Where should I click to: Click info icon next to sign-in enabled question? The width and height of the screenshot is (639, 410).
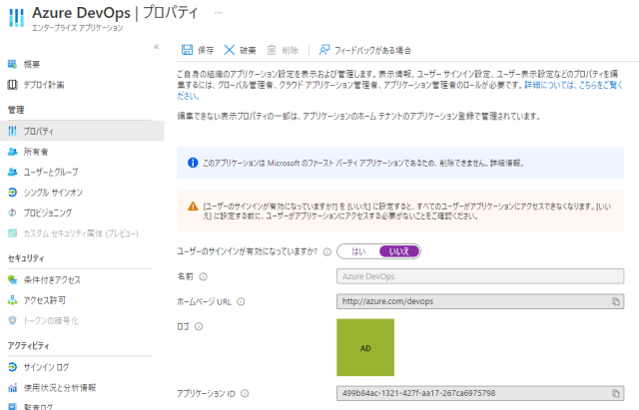point(326,251)
